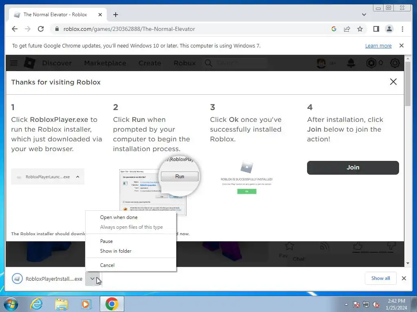This screenshot has height=312, width=417.
Task: Click the RobloxPlayerLauncher.exe example image
Action: (48, 177)
